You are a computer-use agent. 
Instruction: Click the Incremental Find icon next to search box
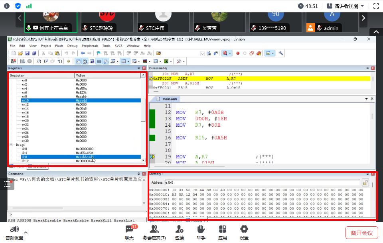tap(216, 53)
